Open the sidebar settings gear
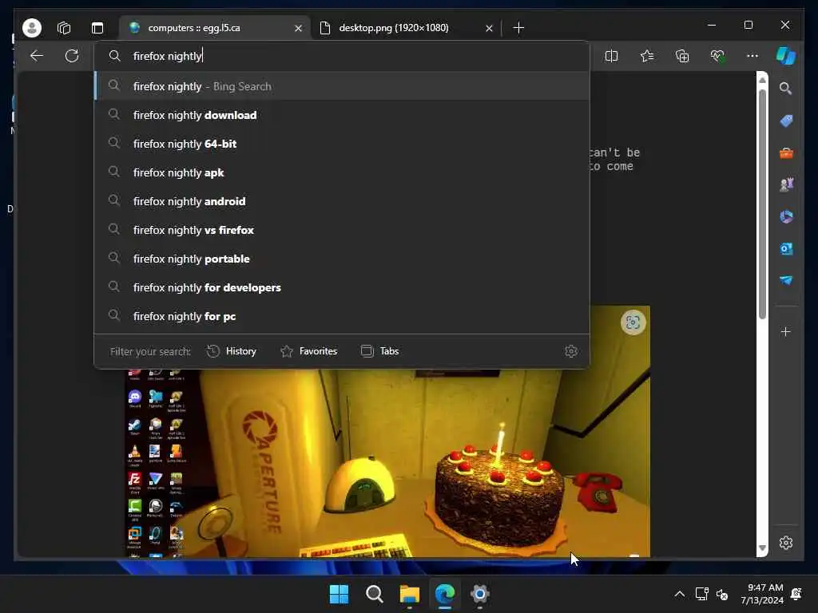Screen dimensions: 818x613 pyautogui.click(x=786, y=543)
